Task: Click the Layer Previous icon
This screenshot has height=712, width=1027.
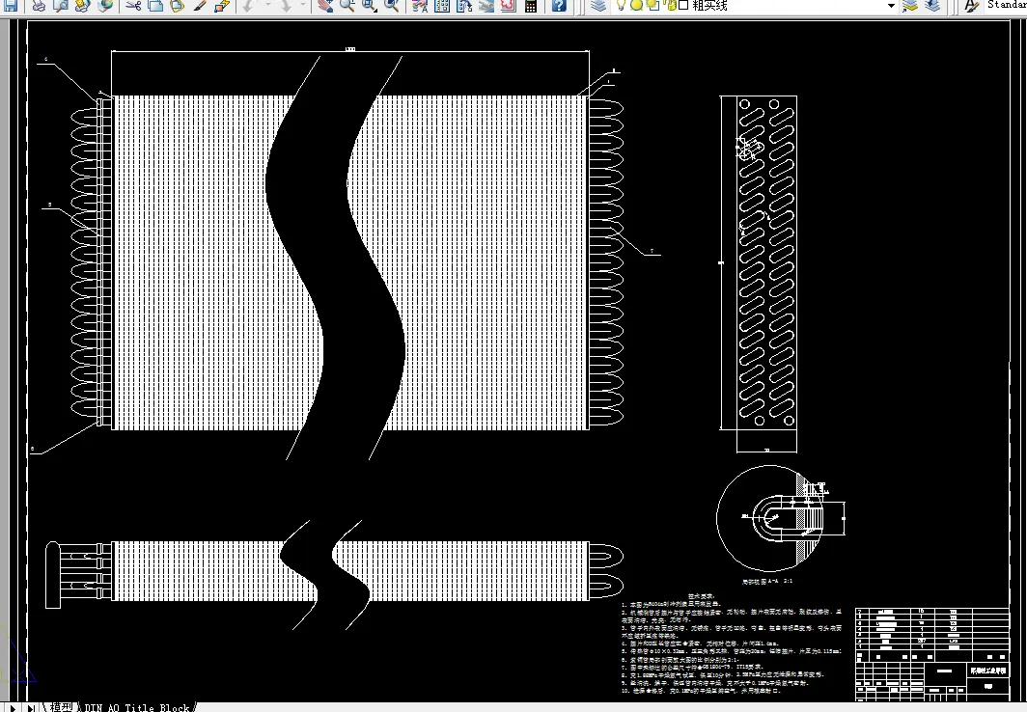Action: coord(932,5)
